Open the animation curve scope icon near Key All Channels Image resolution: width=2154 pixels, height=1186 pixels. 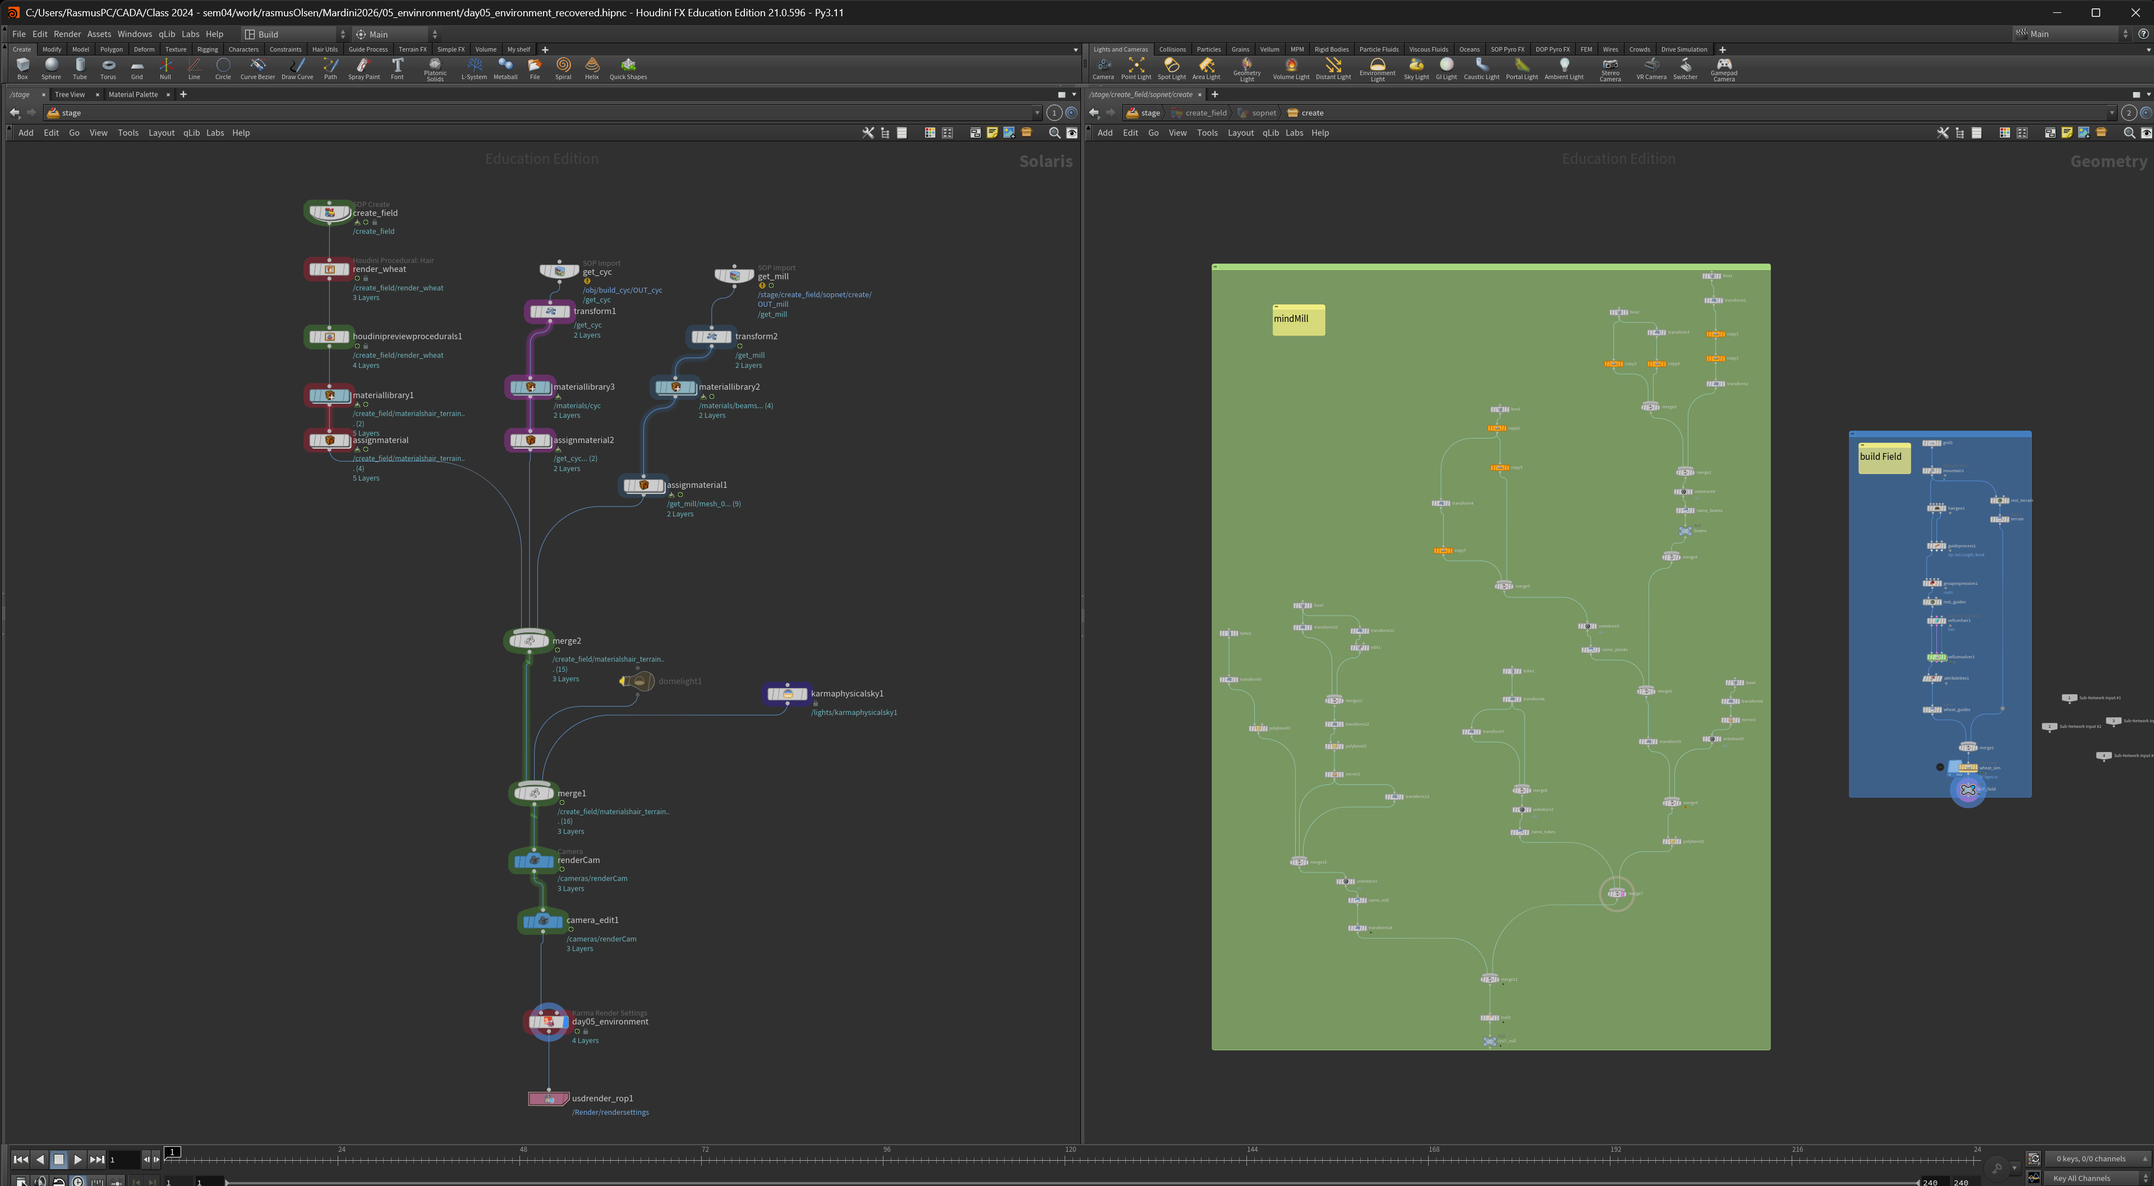[2033, 1178]
